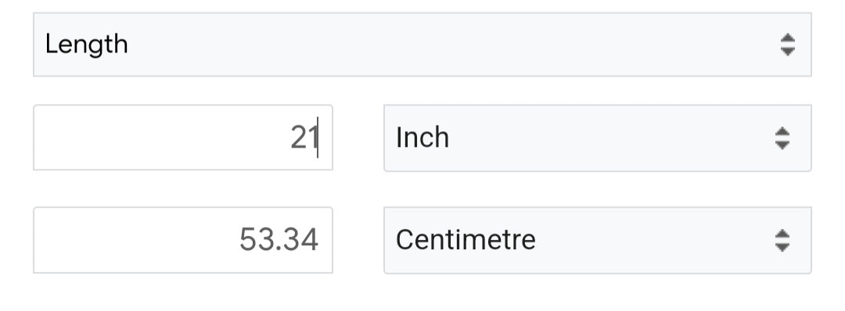The width and height of the screenshot is (845, 311).
Task: Focus the result field showing 53.34
Action: pos(183,240)
